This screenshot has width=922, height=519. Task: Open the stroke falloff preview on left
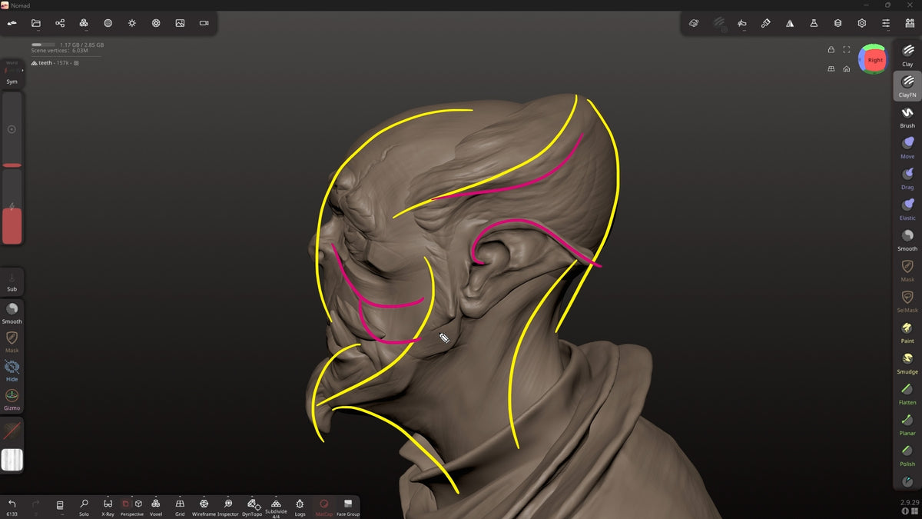click(x=12, y=431)
